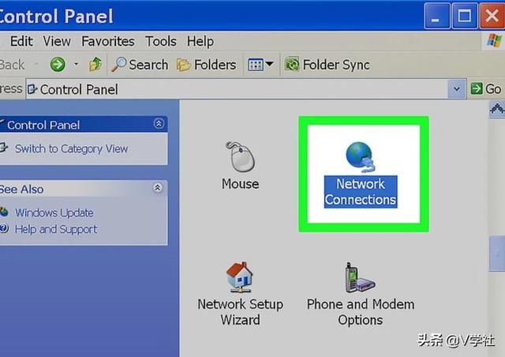
Task: Minimize the Control Panel window
Action: [x=436, y=16]
